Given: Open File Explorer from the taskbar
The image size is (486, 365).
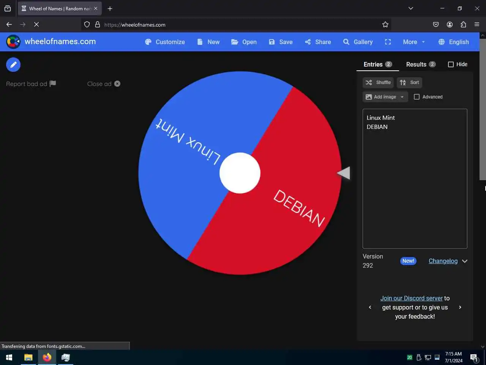Looking at the screenshot, I should [28, 357].
